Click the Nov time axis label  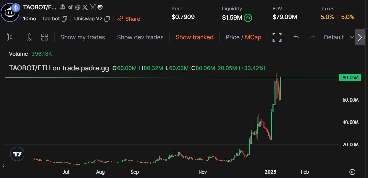(x=203, y=172)
